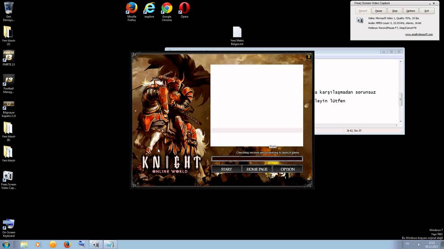Click the Pause button in Freez Screen Video Capture
Viewport: 444px width, 249px height.
379,11
